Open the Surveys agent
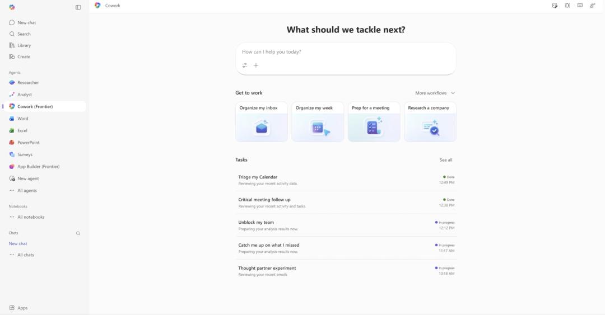This screenshot has width=605, height=315. (25, 154)
